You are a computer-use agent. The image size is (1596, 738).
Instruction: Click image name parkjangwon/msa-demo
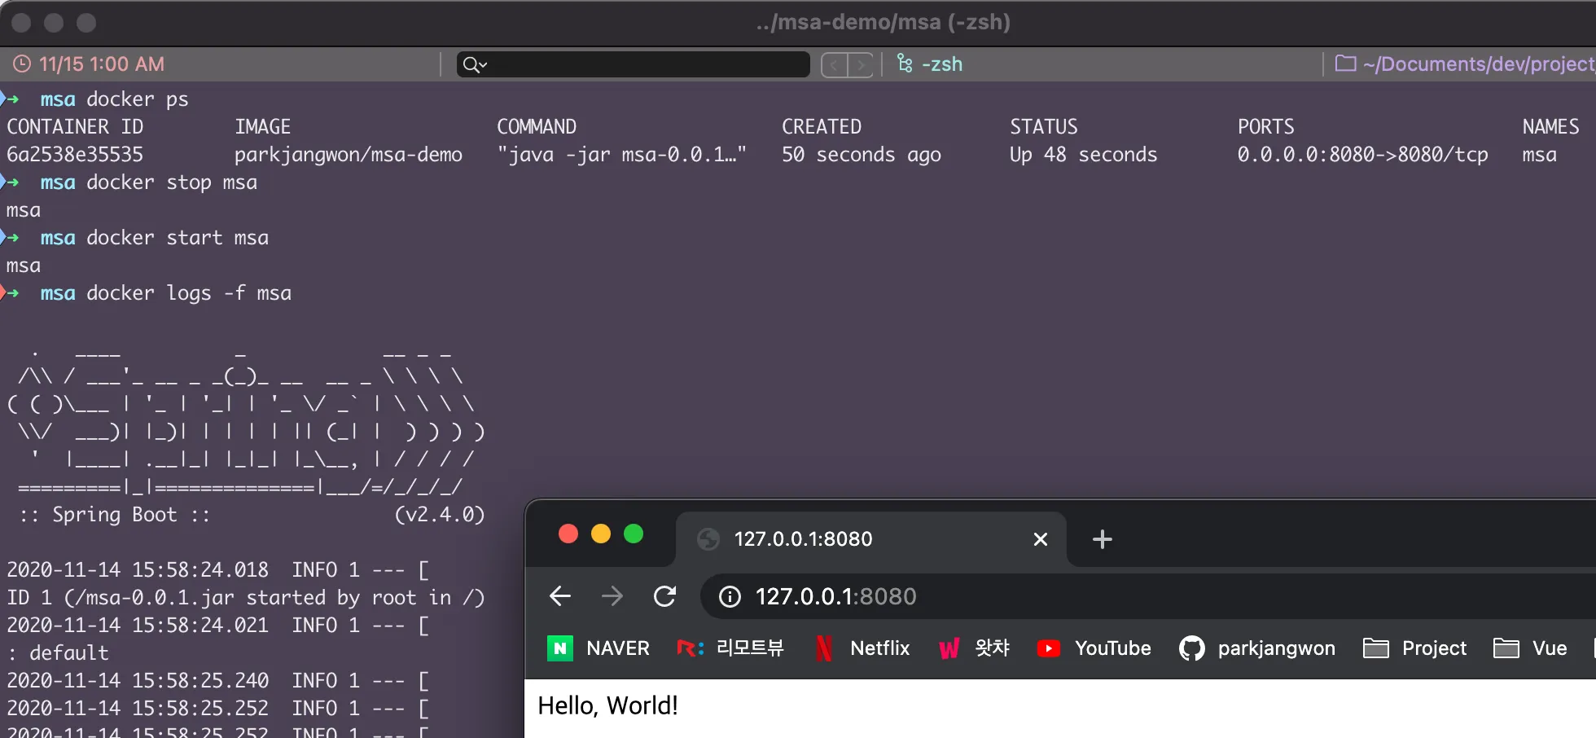[349, 155]
